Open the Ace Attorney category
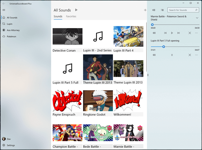202x150 pixels. 13,30
